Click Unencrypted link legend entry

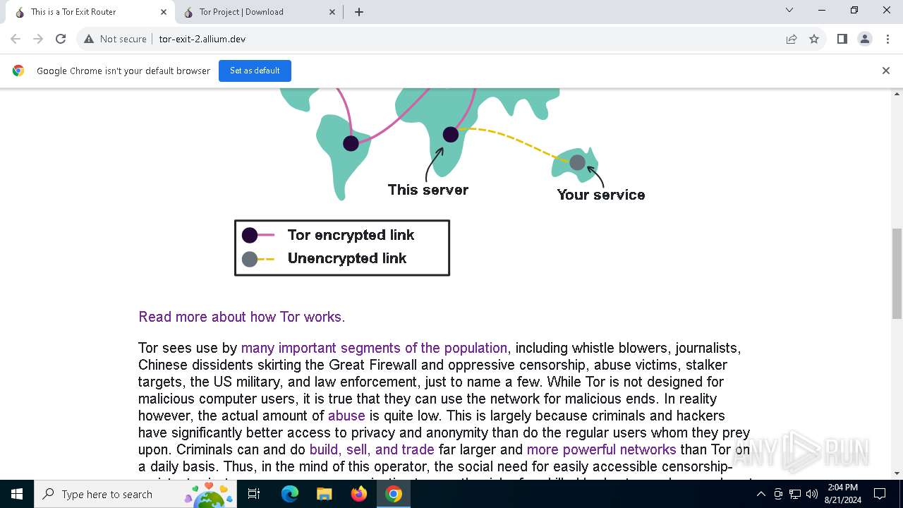tap(347, 258)
